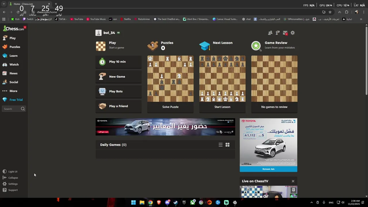This screenshot has height=207, width=368.
Task: Open the flag icon in the header
Action: (277, 33)
